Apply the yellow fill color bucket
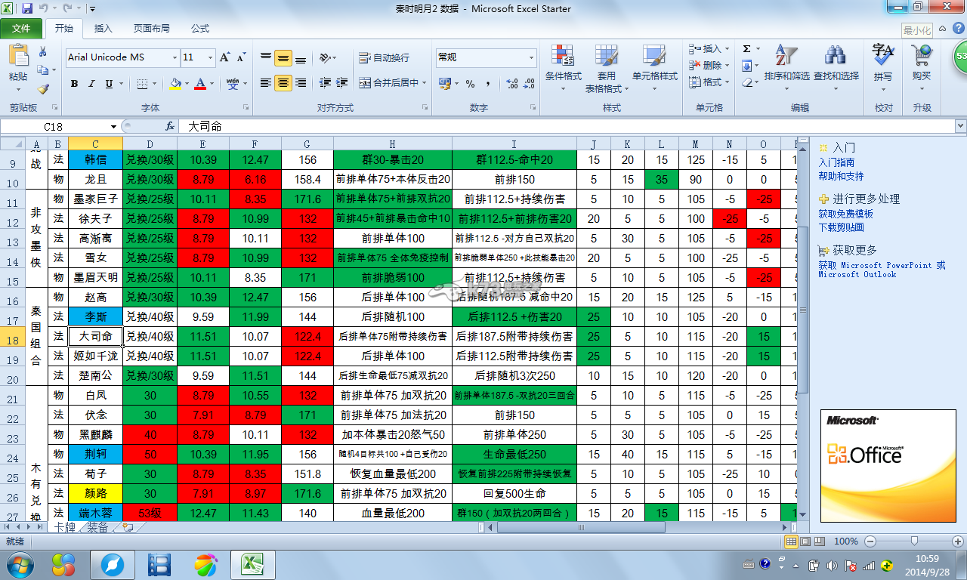The image size is (967, 580). 175,84
